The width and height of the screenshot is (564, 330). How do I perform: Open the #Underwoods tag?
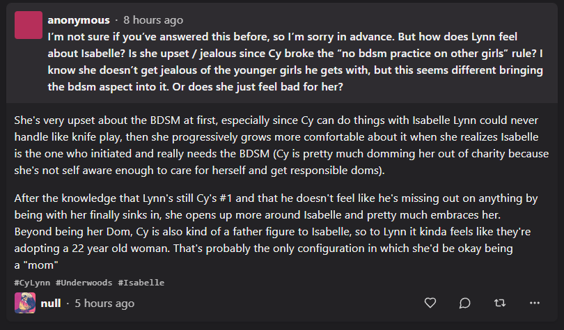pos(84,283)
